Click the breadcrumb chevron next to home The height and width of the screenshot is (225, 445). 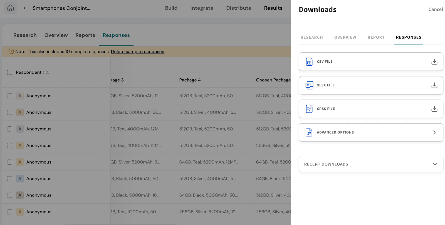tap(24, 8)
